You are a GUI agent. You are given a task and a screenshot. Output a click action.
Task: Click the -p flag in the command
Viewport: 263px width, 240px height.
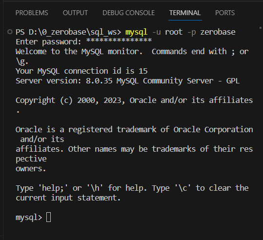(192, 32)
